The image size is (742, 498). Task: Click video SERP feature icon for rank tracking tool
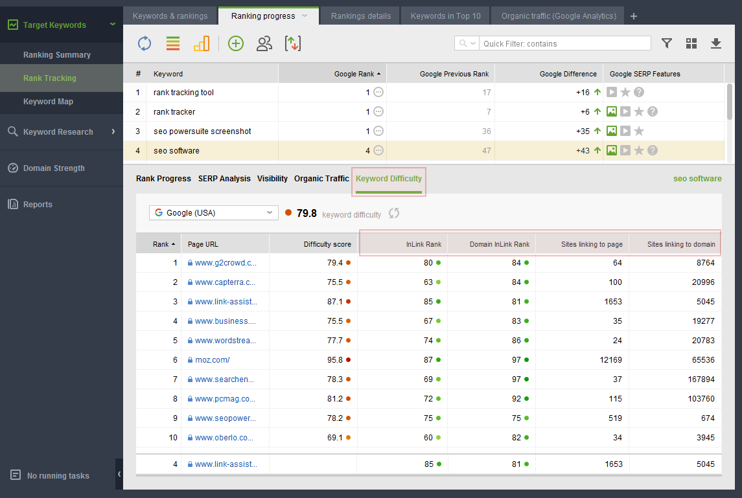pos(611,92)
